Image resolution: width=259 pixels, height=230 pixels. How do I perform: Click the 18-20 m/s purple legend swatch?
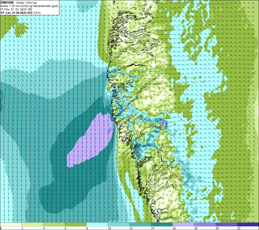pyautogui.click(x=205, y=224)
